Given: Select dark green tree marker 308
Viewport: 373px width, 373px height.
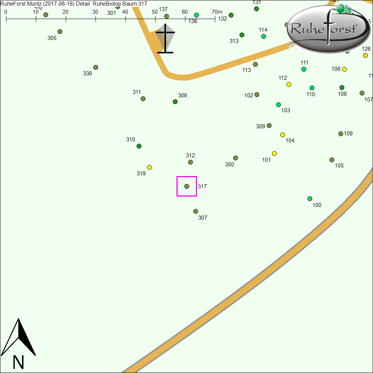Looking at the screenshot, I should 175,101.
